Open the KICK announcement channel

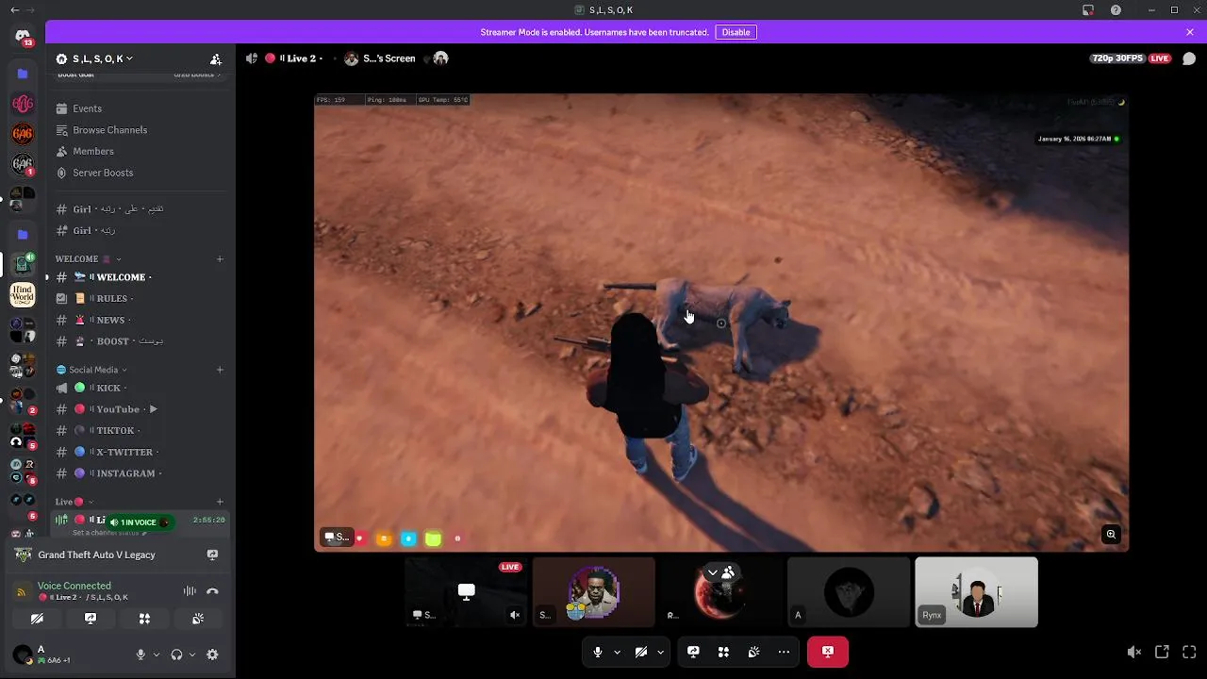140,388
